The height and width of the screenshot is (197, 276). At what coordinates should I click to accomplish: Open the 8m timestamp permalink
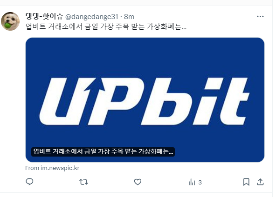[x=129, y=17]
